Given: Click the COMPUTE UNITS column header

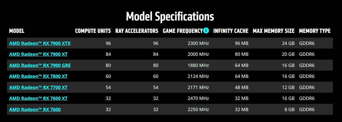Looking at the screenshot, I should [93, 31].
